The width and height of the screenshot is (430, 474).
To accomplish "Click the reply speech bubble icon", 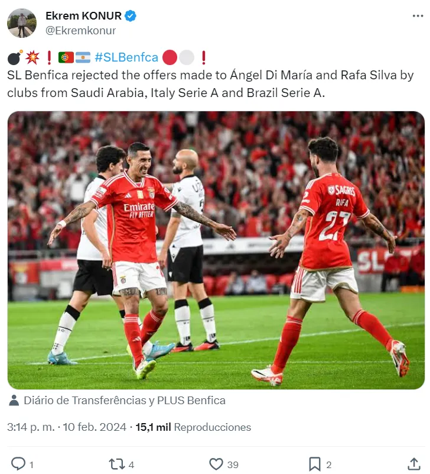I will (x=18, y=464).
